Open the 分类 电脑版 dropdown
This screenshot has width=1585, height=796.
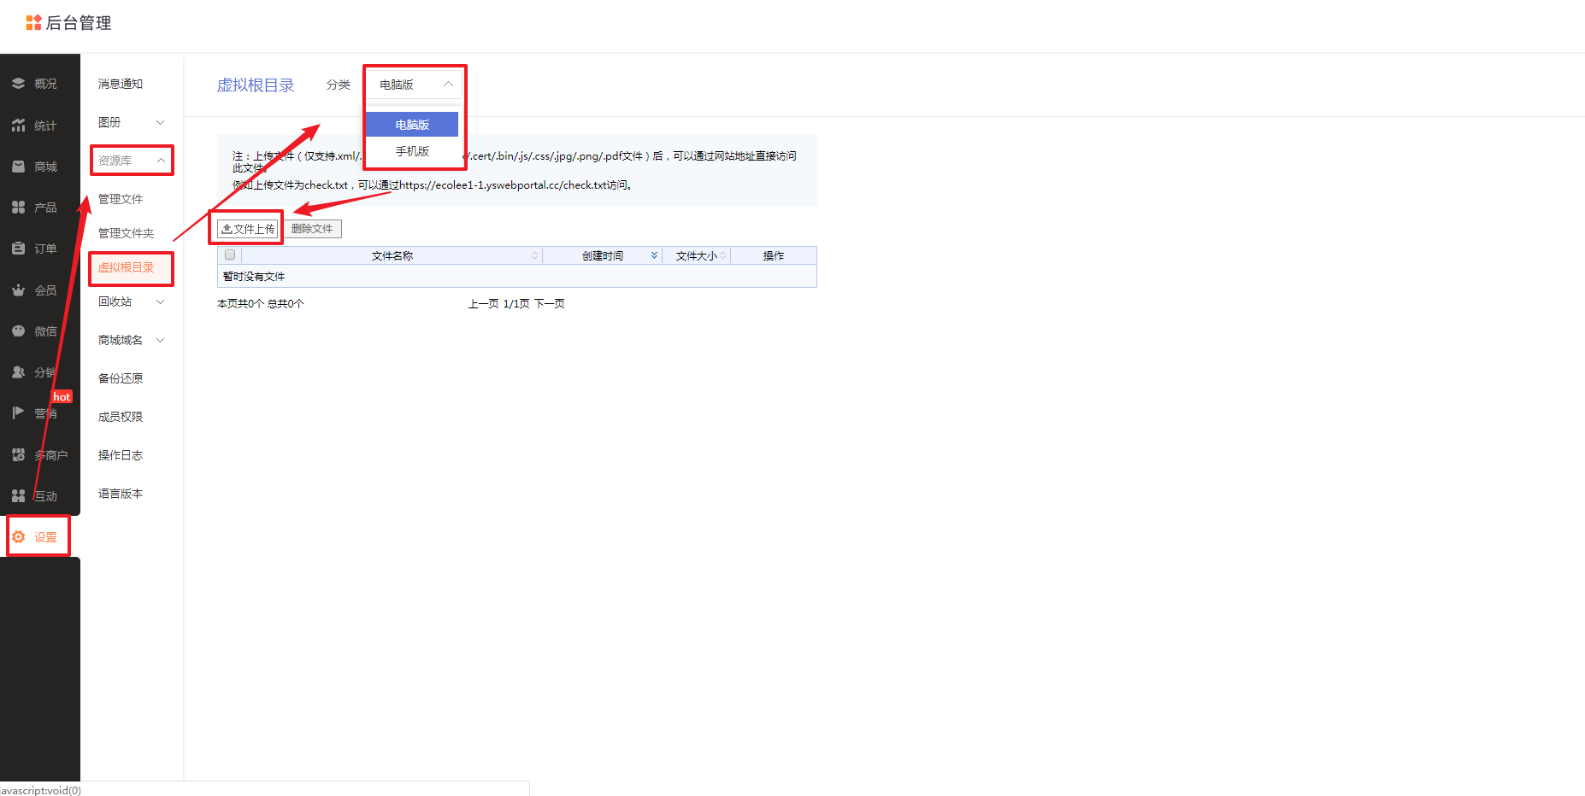click(415, 85)
